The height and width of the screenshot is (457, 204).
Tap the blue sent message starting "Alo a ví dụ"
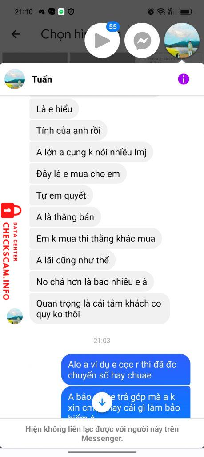click(x=126, y=370)
